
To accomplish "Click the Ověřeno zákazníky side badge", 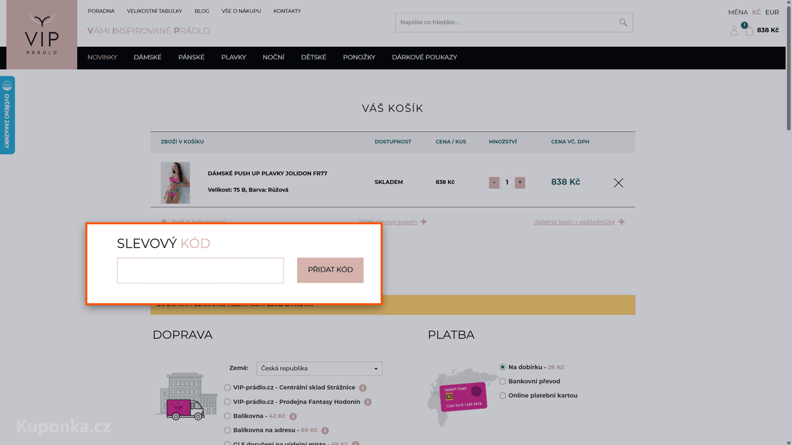I will pos(7,115).
